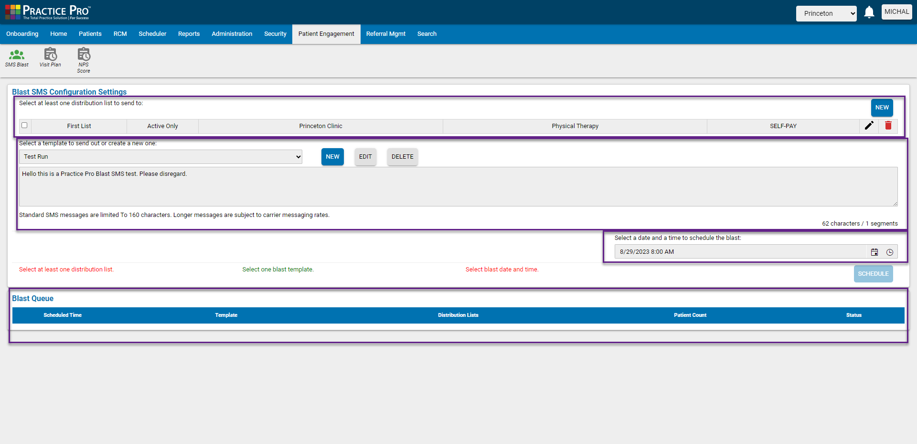Check the distribution list selection checkbox
This screenshot has height=444, width=917.
tap(24, 125)
